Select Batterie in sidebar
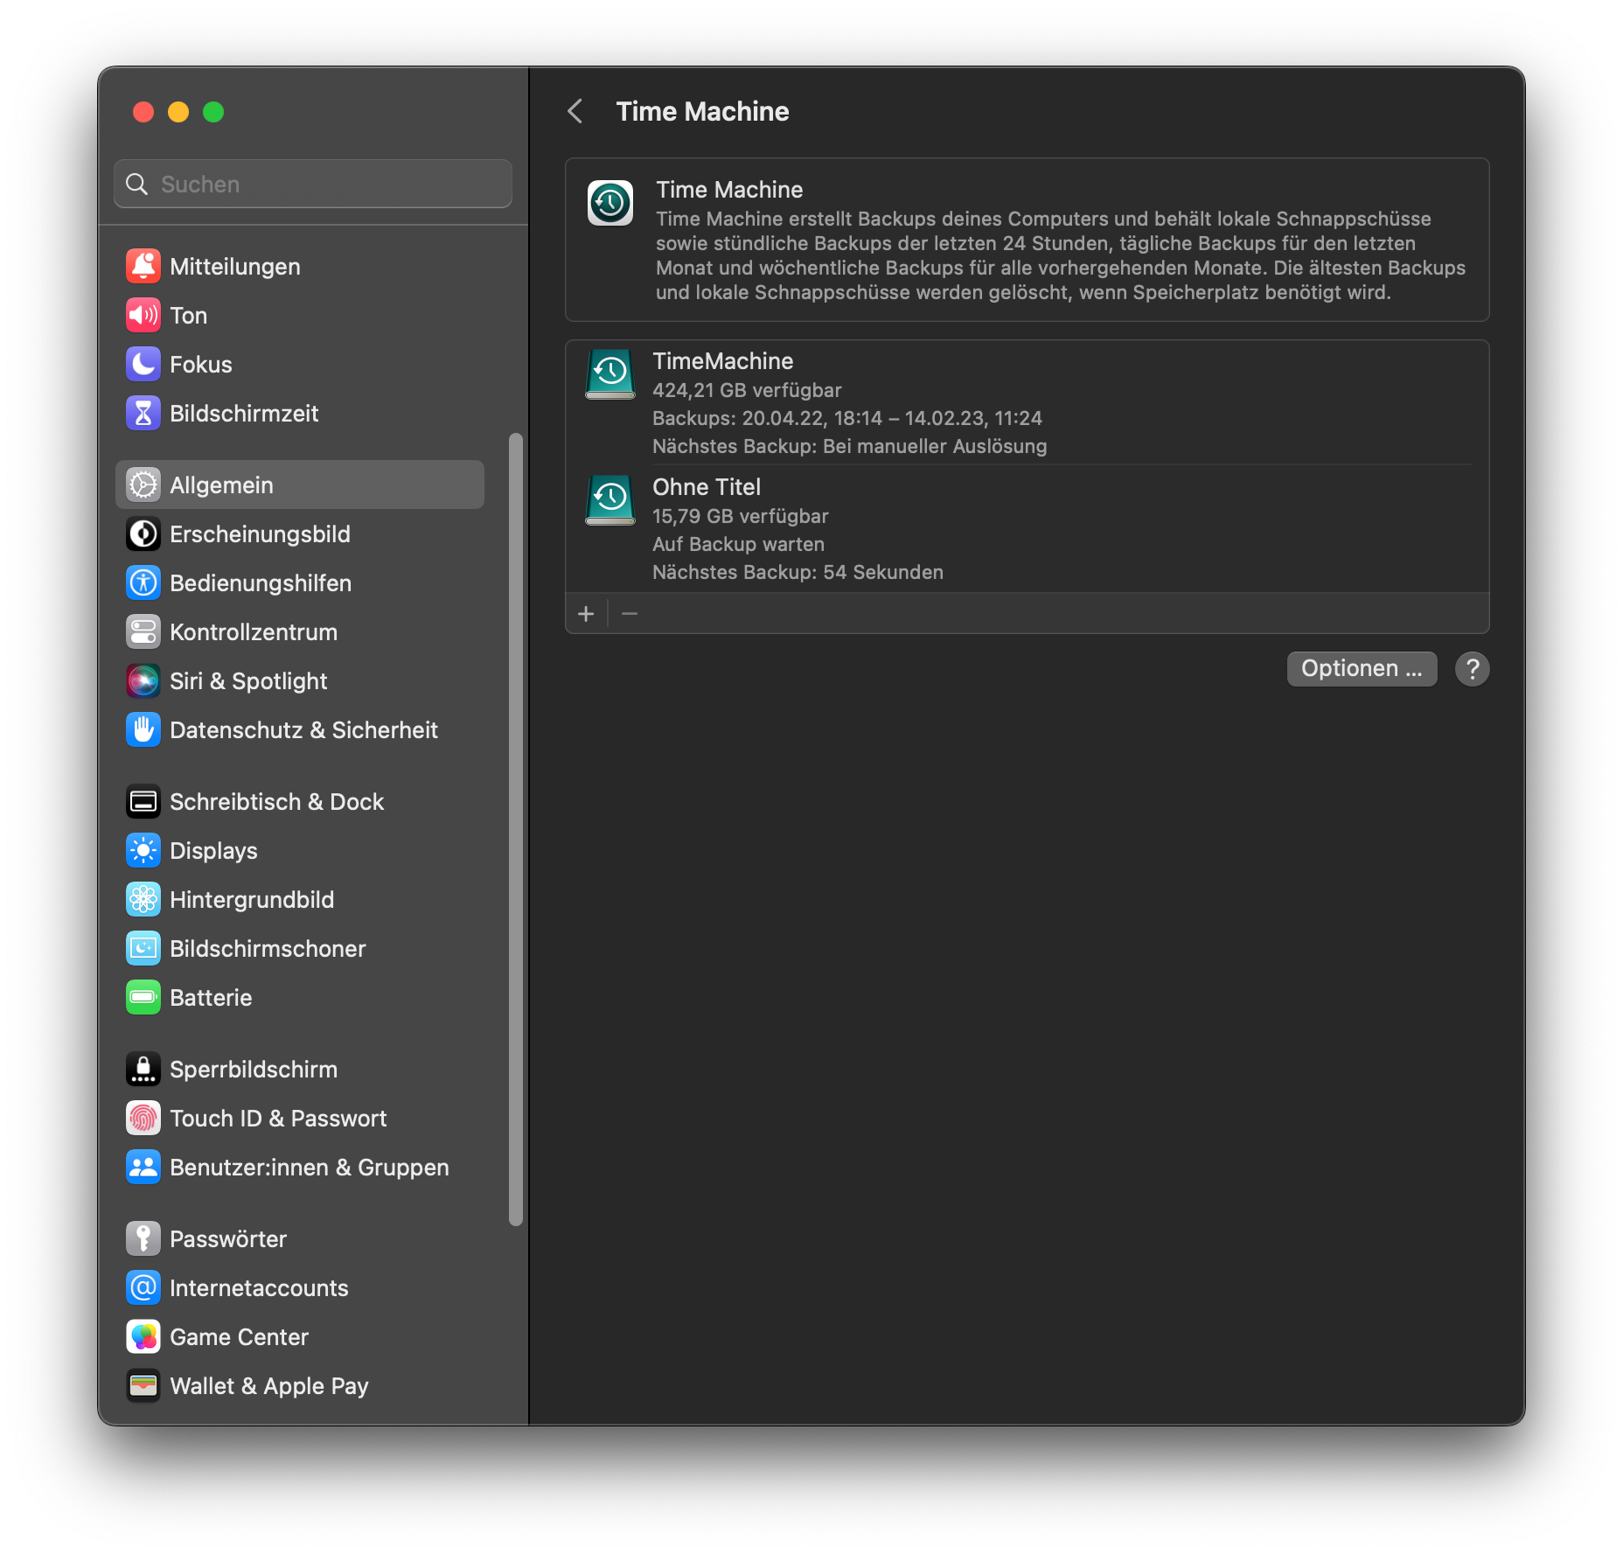Viewport: 1623px width, 1555px height. [300, 998]
